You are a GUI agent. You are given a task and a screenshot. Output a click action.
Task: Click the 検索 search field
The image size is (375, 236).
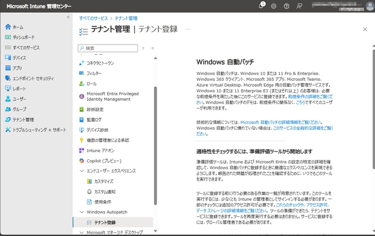[x=108, y=48]
